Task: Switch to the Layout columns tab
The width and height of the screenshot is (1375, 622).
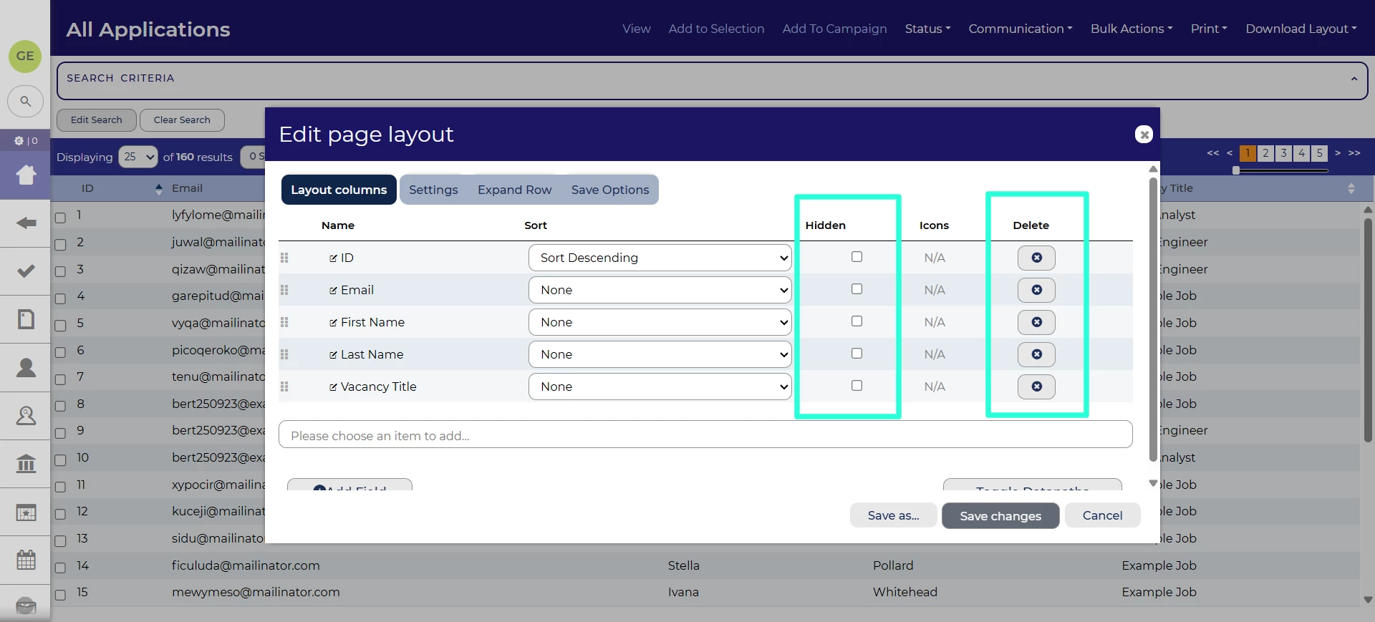Action: pyautogui.click(x=339, y=190)
